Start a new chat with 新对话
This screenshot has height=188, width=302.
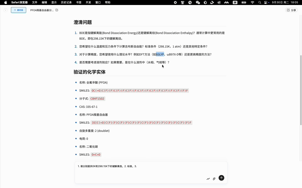(x=19, y=10)
